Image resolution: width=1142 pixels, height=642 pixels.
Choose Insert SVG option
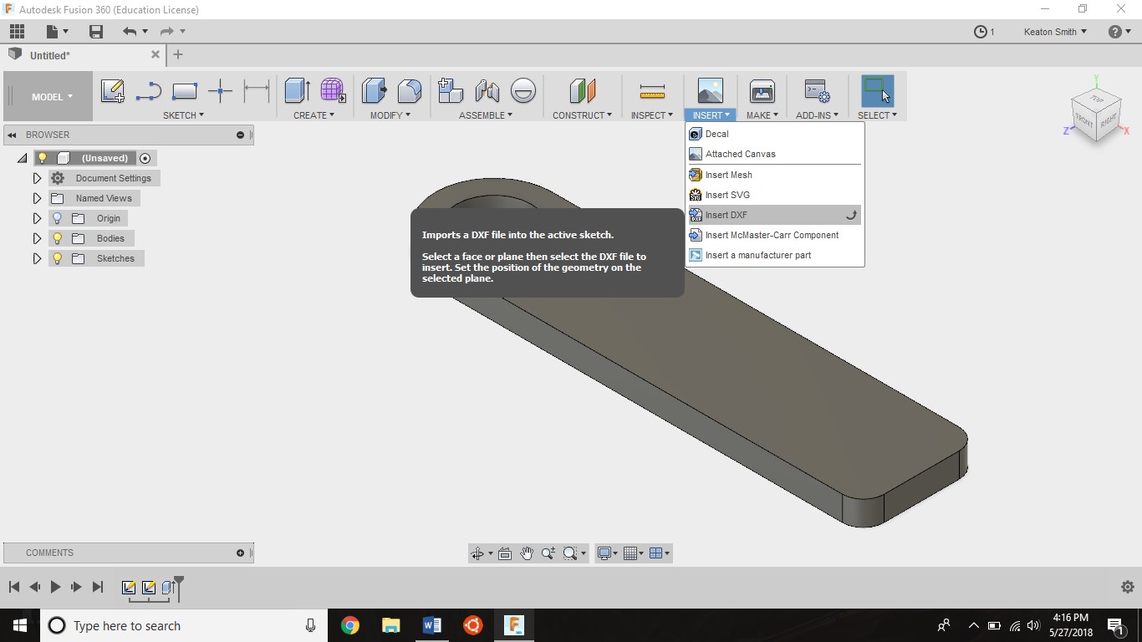coord(774,195)
